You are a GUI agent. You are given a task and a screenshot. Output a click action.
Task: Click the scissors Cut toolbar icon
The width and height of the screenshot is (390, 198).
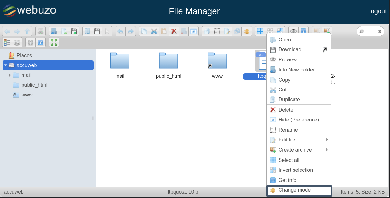click(154, 31)
